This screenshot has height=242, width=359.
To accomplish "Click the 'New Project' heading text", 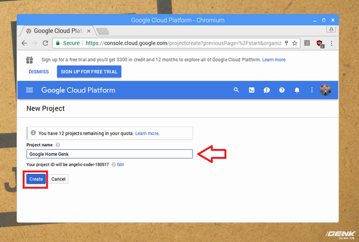I will tap(46, 108).
